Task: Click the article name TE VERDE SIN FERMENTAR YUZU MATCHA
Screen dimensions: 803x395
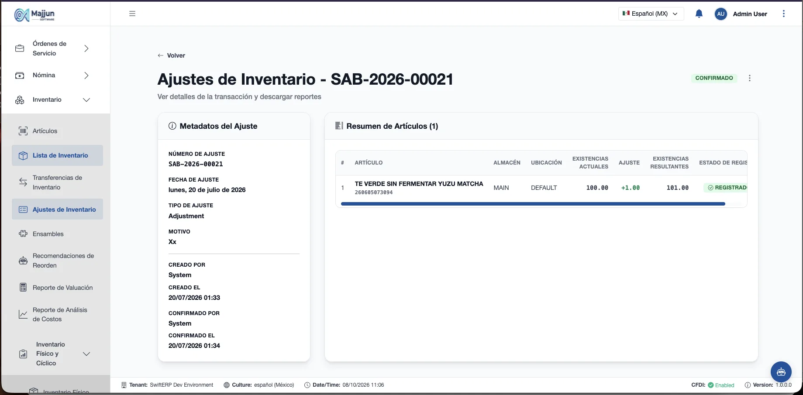Action: (419, 184)
